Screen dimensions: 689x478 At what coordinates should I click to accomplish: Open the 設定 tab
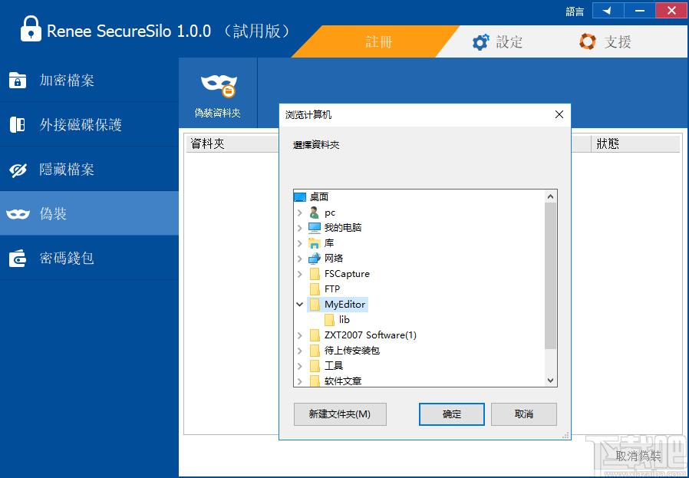[x=497, y=42]
